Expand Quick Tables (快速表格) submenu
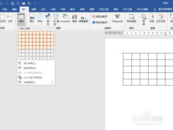The width and height of the screenshot is (173, 130). pos(36,82)
